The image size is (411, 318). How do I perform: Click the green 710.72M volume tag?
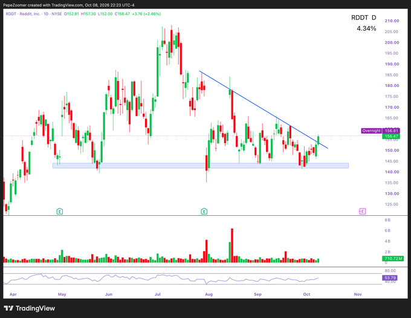392,259
